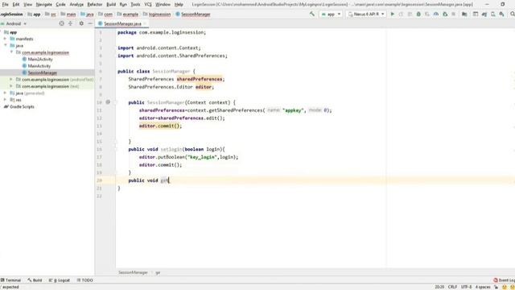Image resolution: width=515 pixels, height=290 pixels.
Task: Run the app with green play button
Action: click(392, 14)
